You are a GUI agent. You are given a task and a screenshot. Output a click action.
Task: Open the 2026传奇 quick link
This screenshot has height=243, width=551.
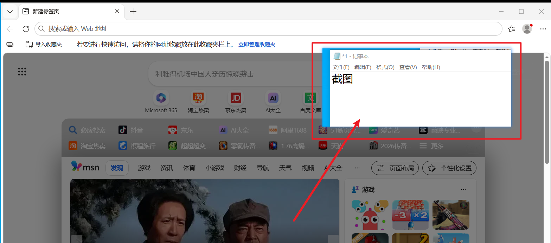tap(390, 146)
